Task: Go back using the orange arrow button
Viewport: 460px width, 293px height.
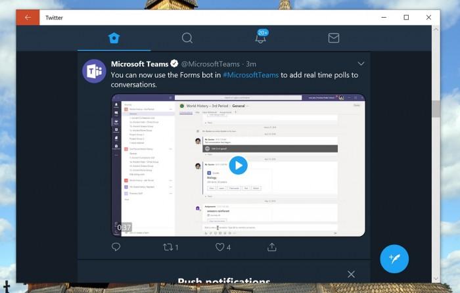Action: [28, 18]
